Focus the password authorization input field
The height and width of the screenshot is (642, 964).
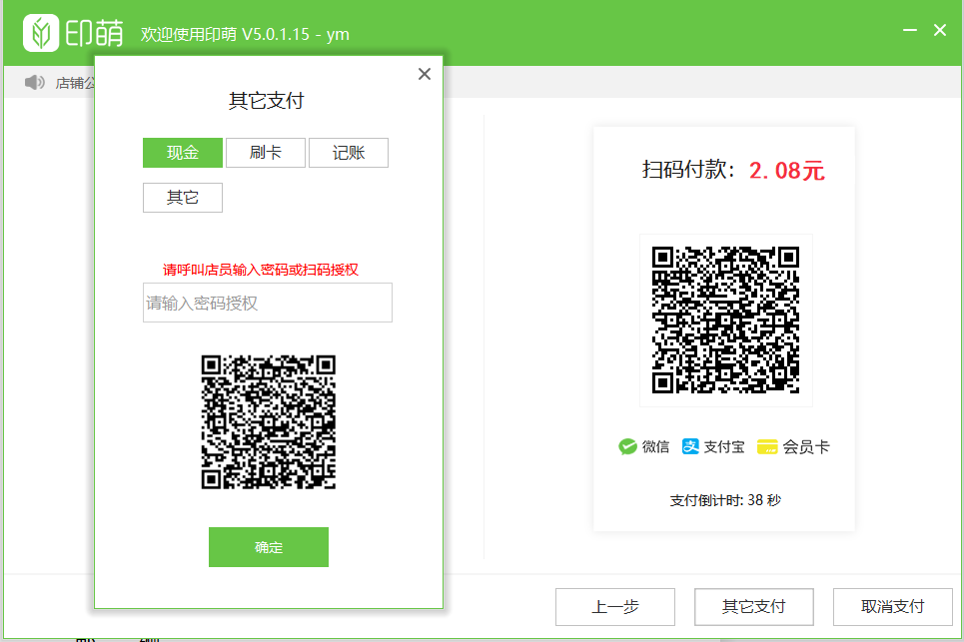(x=268, y=303)
